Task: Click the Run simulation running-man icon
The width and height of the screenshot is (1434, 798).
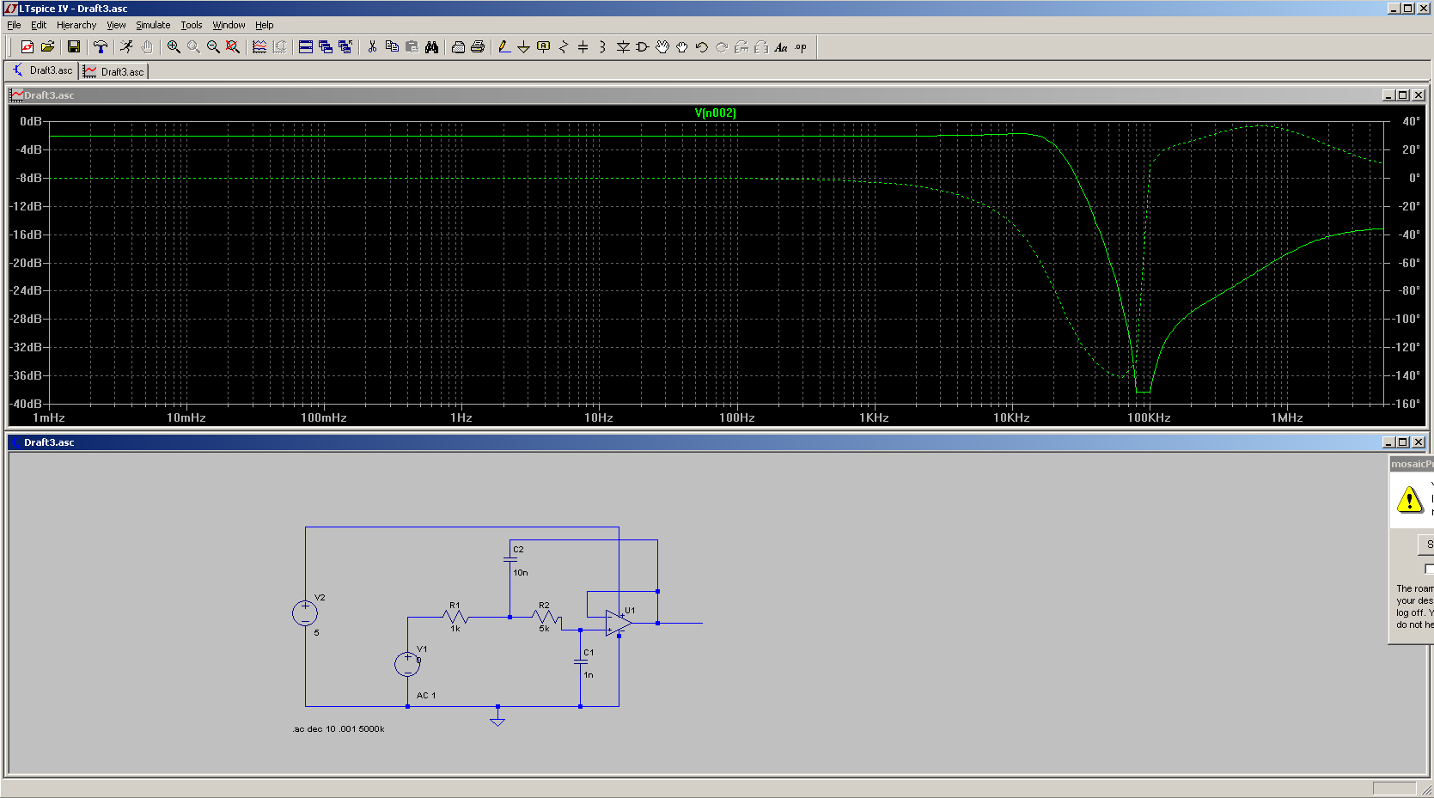Action: 126,47
